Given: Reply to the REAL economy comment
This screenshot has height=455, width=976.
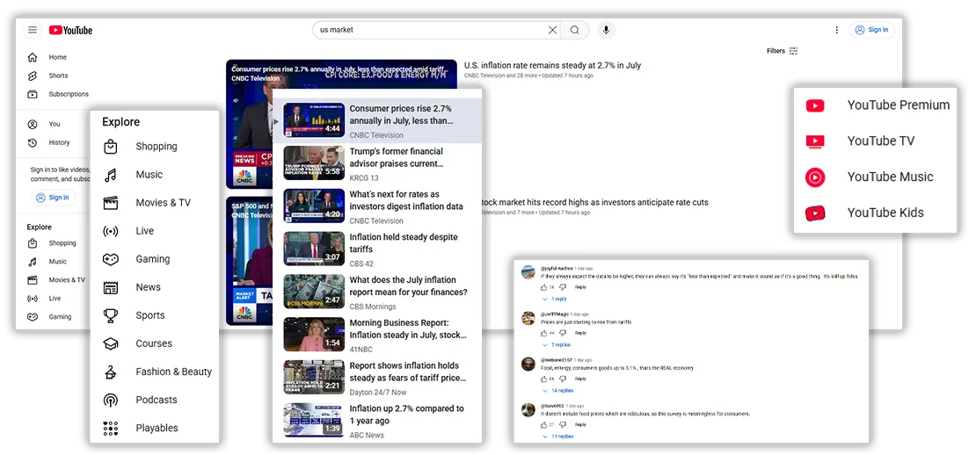Looking at the screenshot, I should [x=580, y=379].
